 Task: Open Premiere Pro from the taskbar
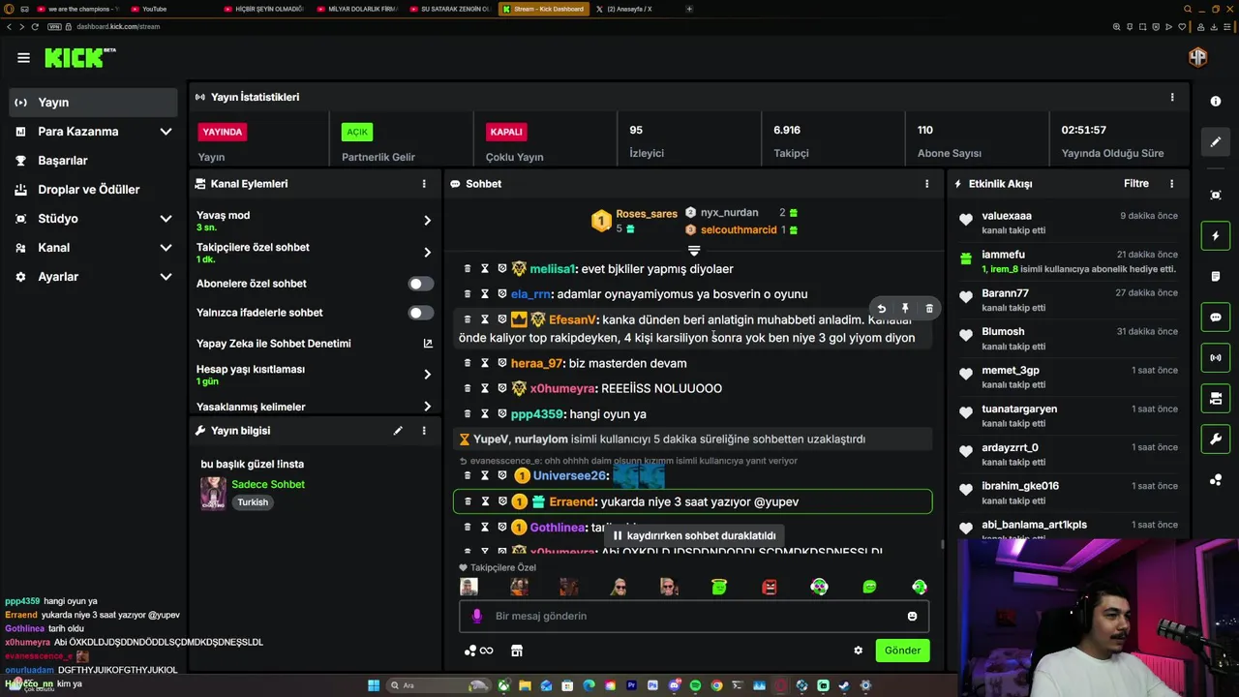[631, 685]
